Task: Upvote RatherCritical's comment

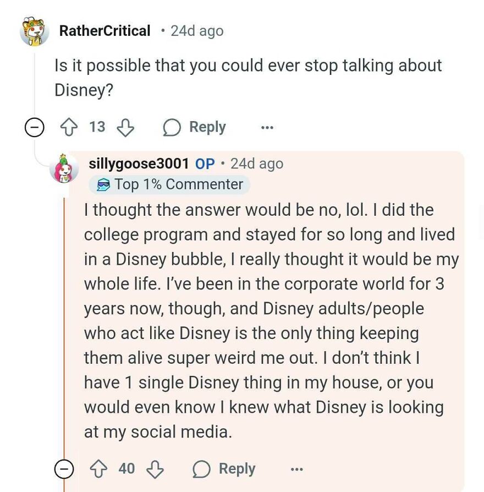Action: click(69, 127)
